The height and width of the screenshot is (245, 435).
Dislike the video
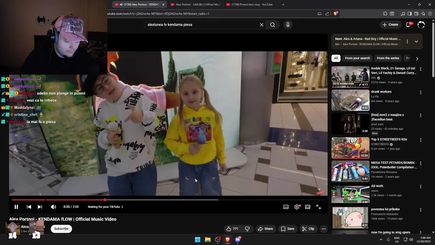pos(247,229)
